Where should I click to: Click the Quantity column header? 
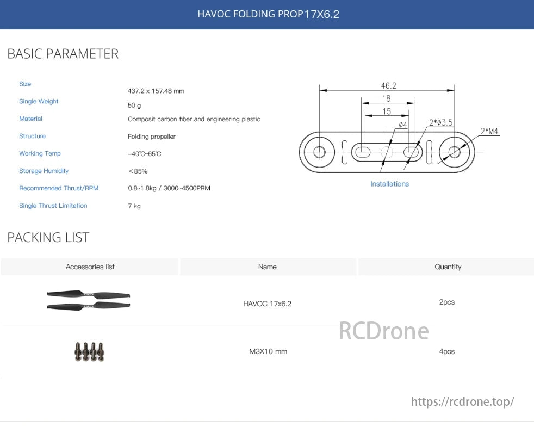(x=448, y=267)
